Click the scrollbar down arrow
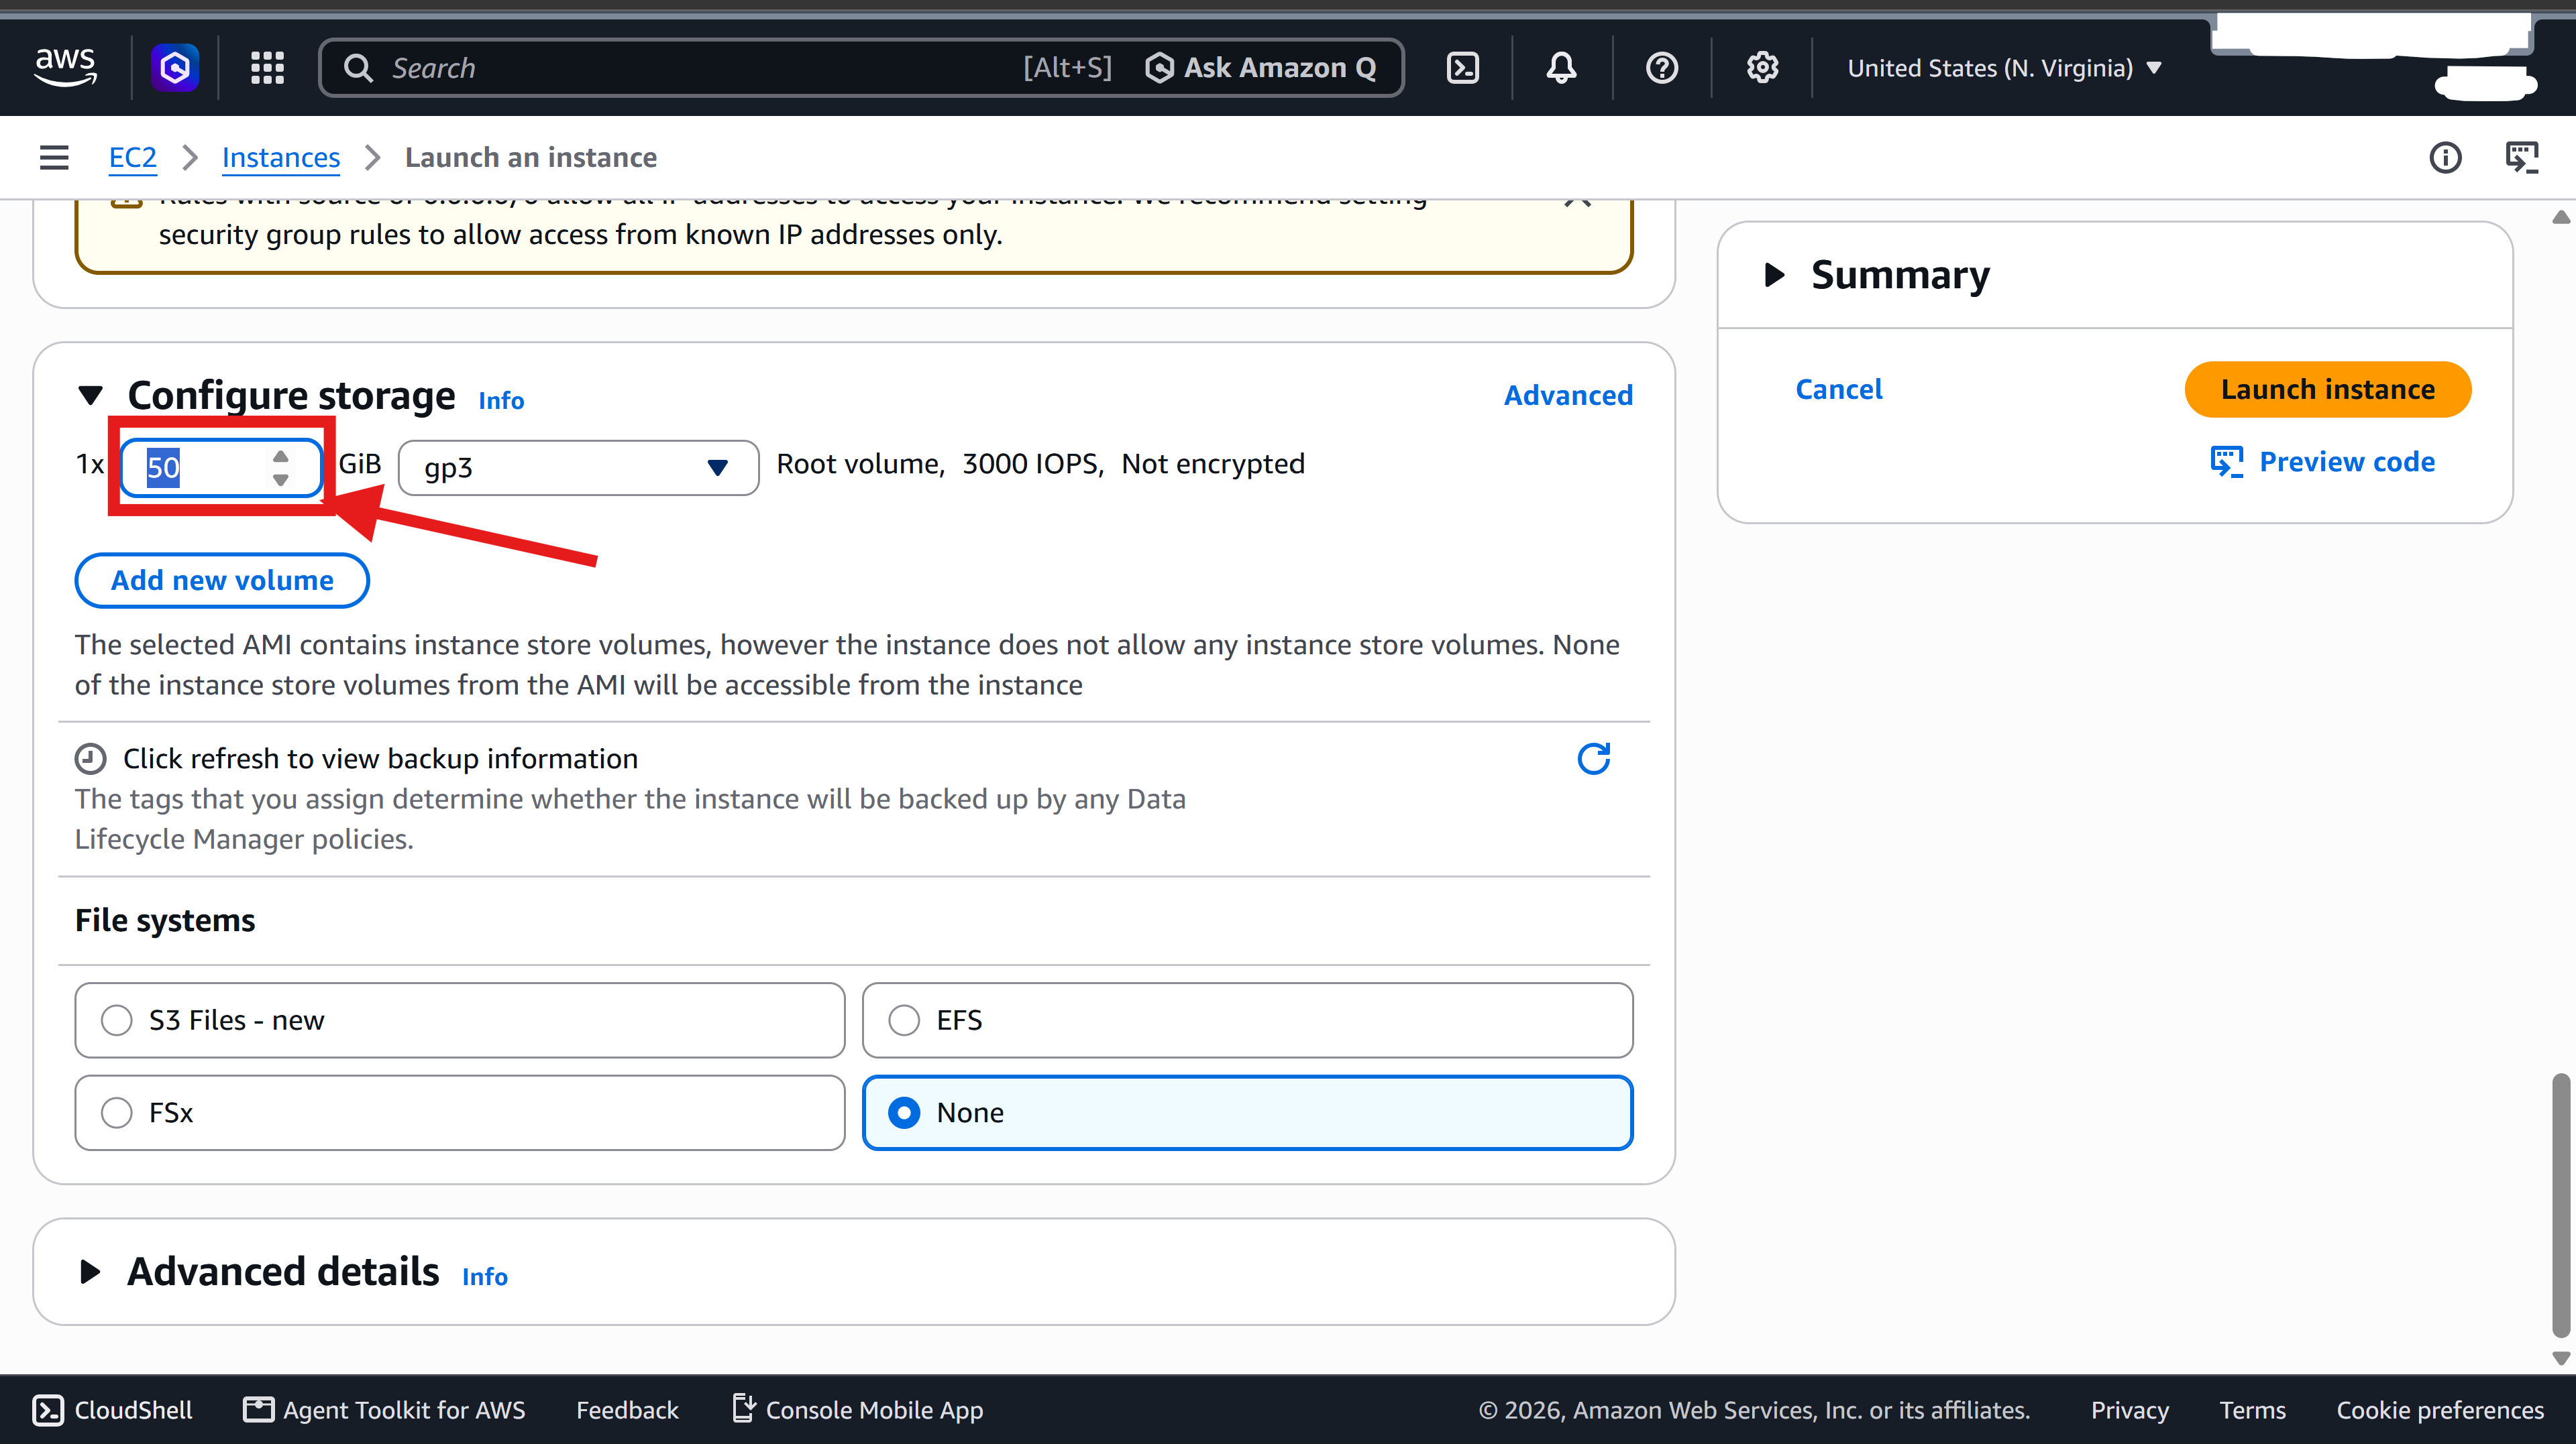Viewport: 2576px width, 1444px height. [x=2560, y=1358]
